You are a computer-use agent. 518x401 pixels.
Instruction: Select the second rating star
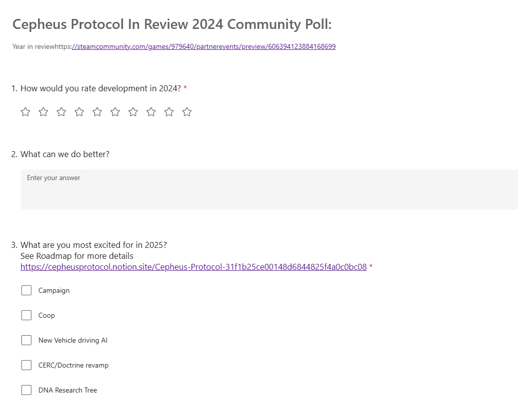click(43, 112)
